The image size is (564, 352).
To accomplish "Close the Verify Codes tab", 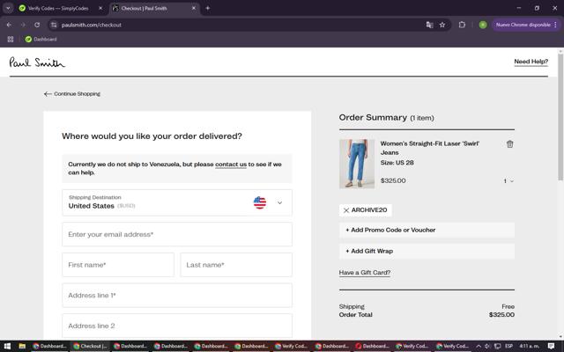I will [100, 8].
